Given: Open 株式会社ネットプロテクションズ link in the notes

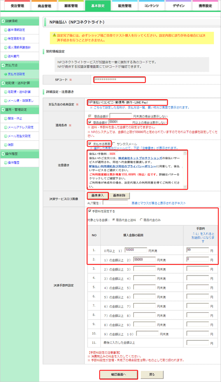Looking at the screenshot, I should click(x=140, y=158).
